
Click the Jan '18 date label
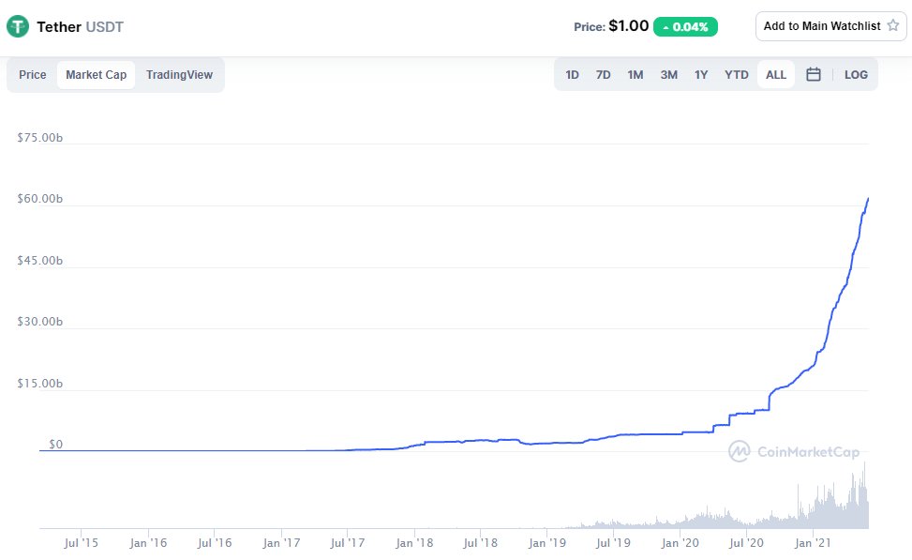pyautogui.click(x=414, y=543)
